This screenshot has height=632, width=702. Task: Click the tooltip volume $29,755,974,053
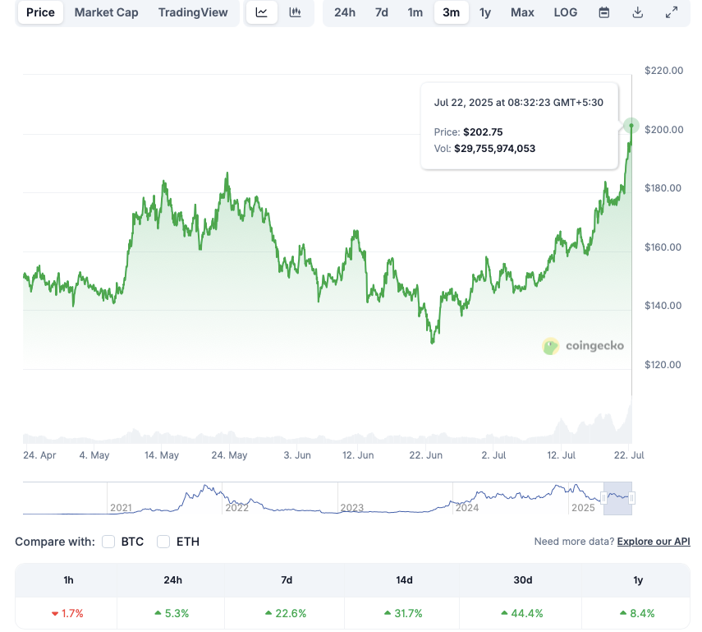[x=495, y=149]
